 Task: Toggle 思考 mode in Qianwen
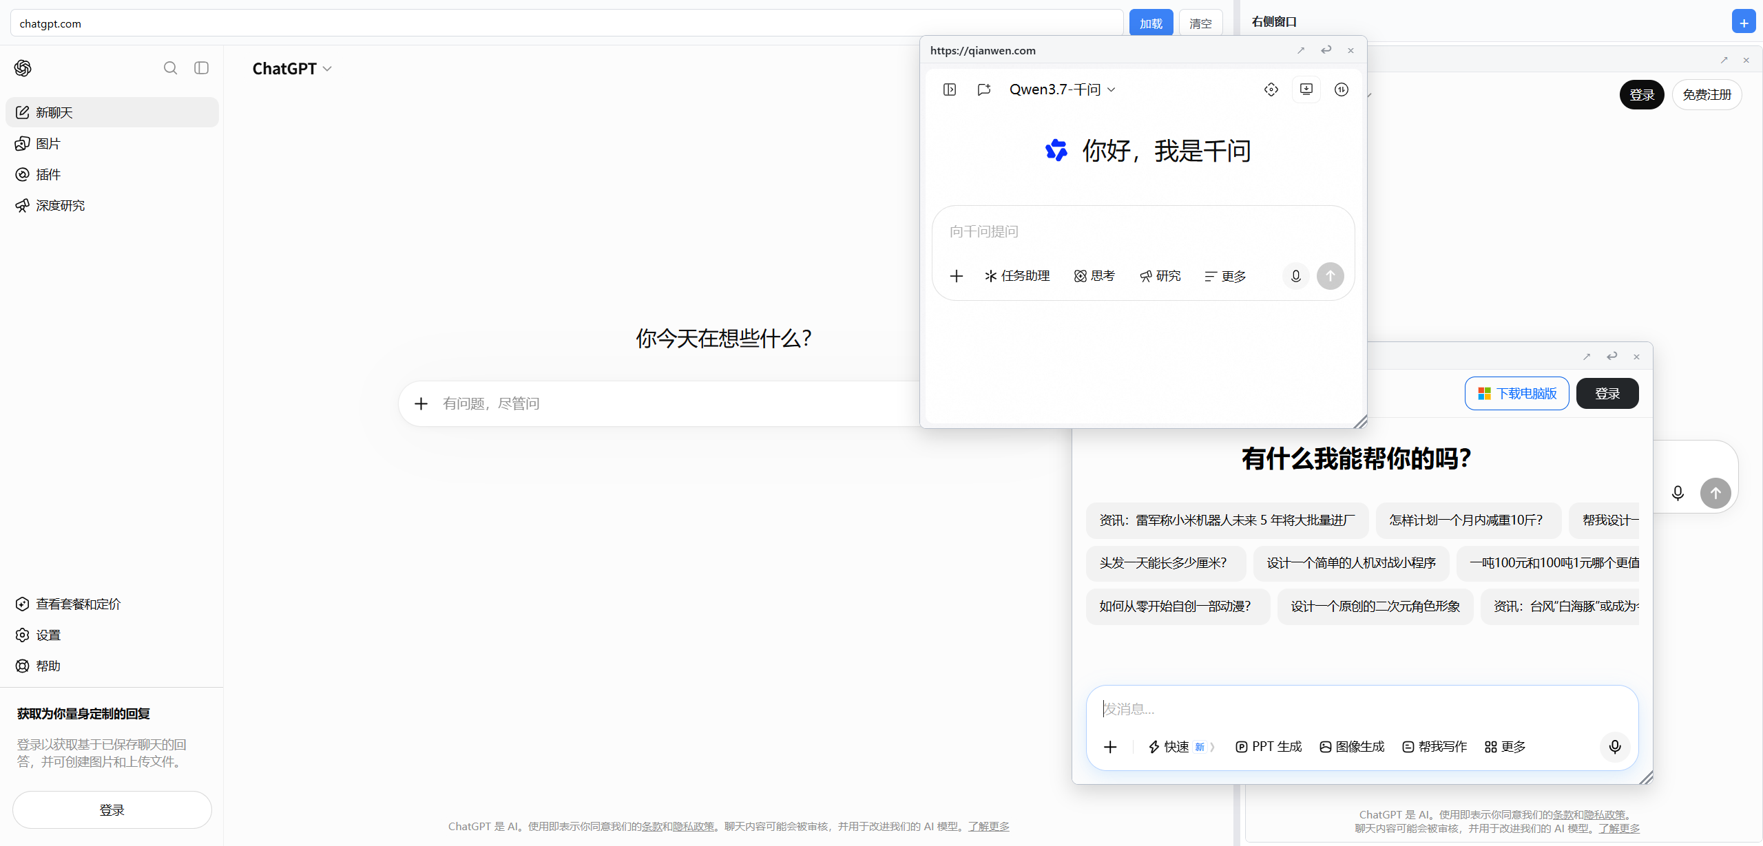click(x=1094, y=276)
